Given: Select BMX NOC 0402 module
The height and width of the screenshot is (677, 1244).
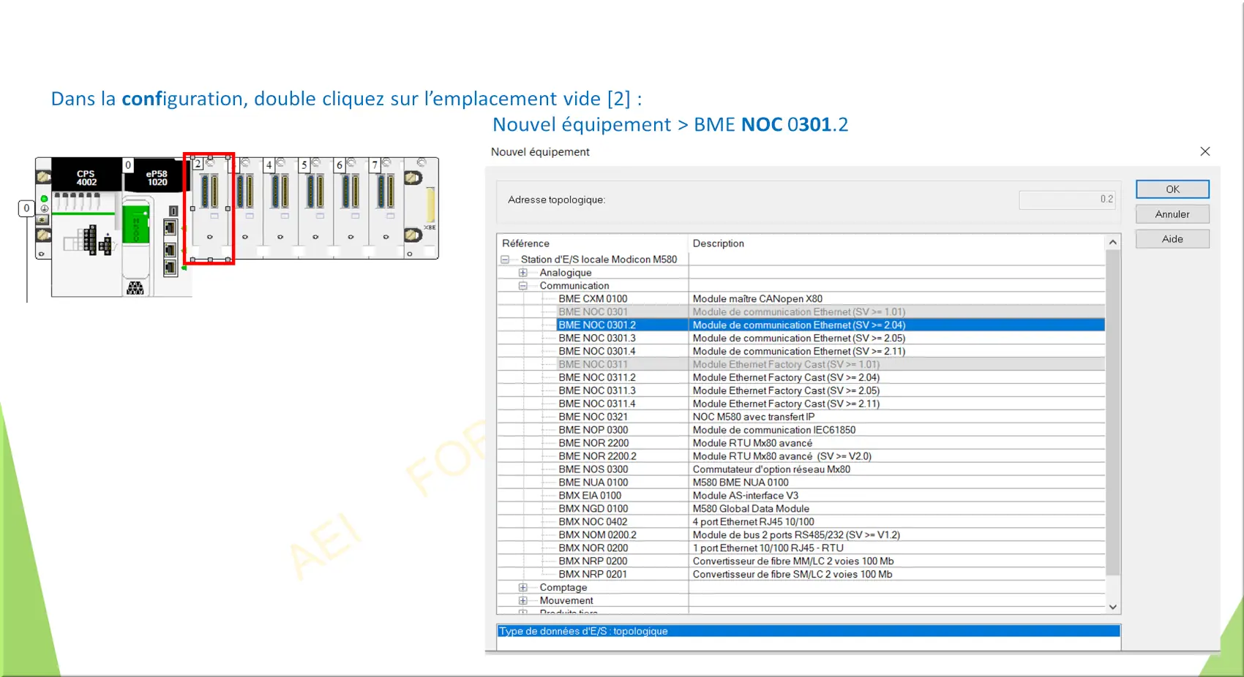Looking at the screenshot, I should click(x=593, y=523).
